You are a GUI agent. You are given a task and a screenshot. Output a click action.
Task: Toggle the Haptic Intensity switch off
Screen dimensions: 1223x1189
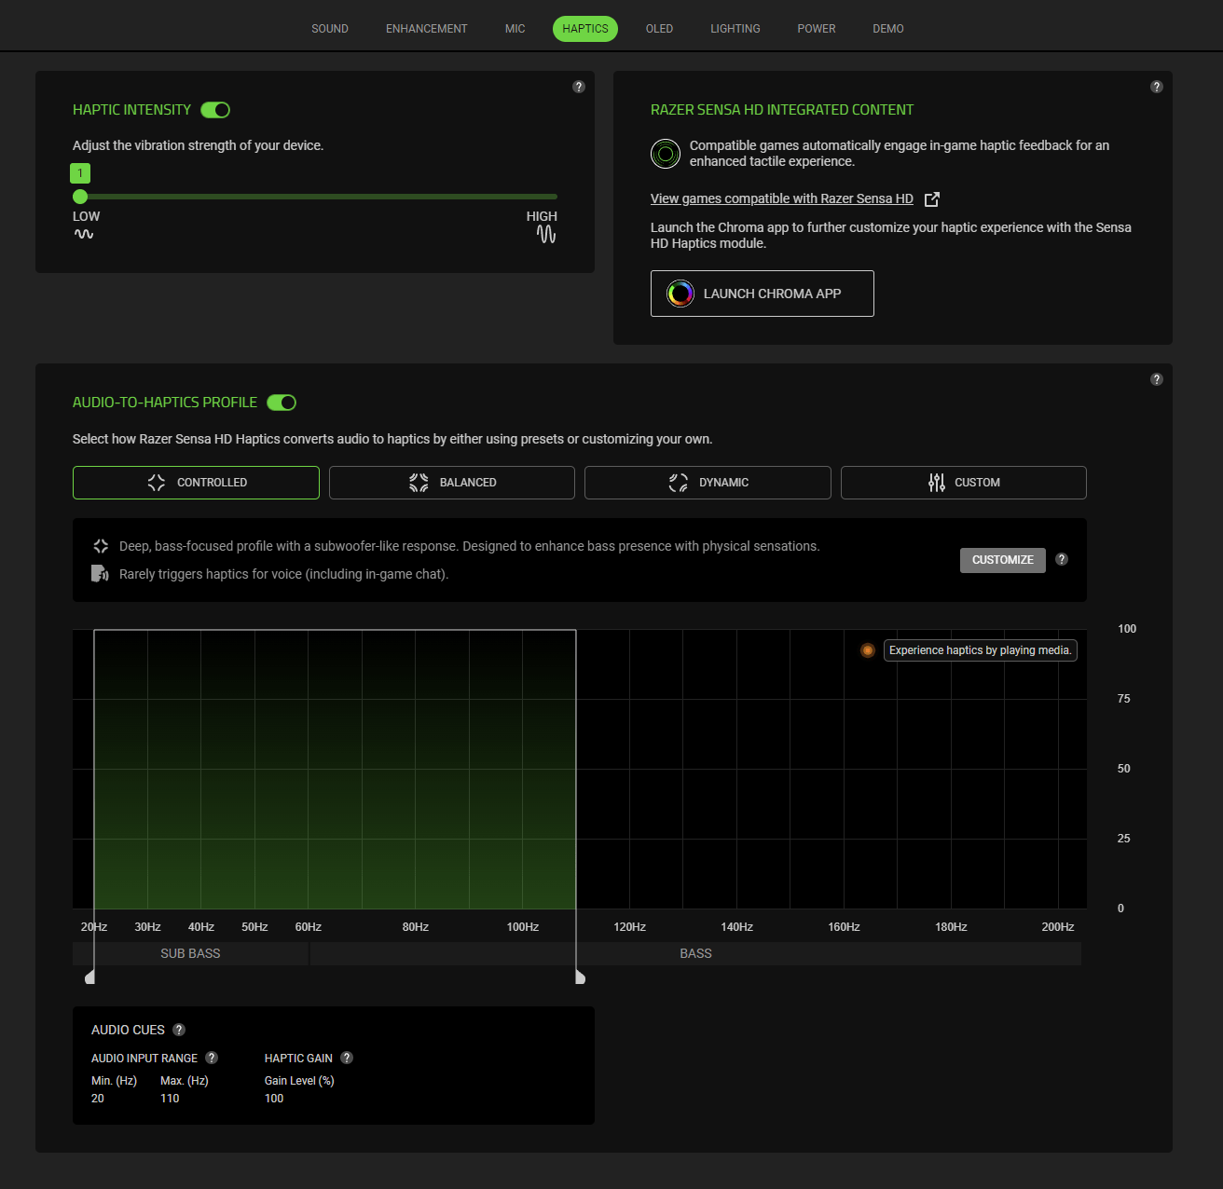215,110
